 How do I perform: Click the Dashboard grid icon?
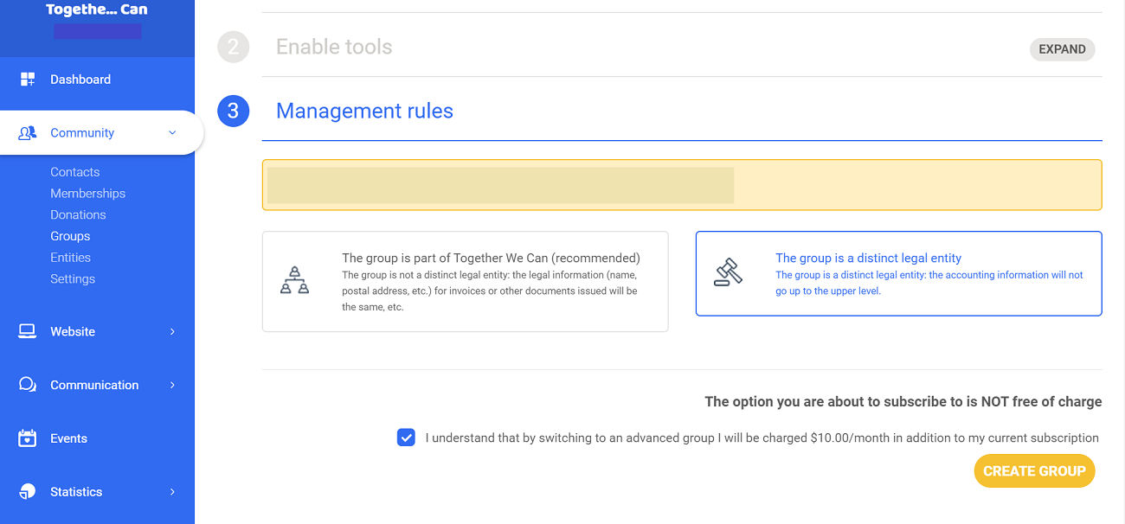28,80
